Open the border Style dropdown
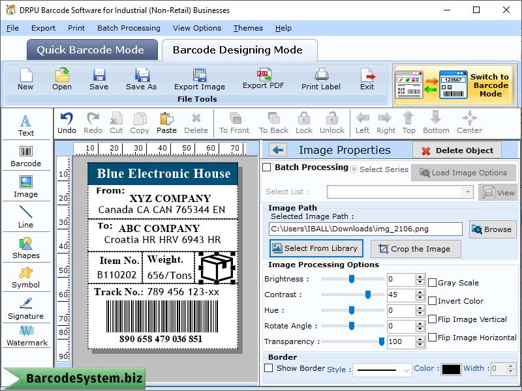The width and height of the screenshot is (522, 391). coord(381,369)
